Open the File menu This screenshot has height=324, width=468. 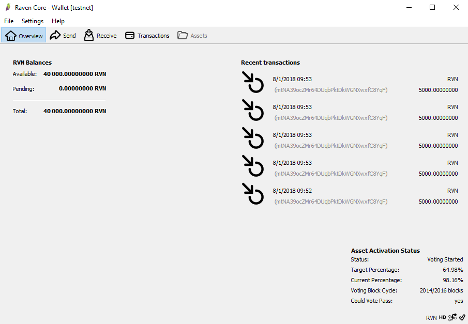pyautogui.click(x=8, y=21)
